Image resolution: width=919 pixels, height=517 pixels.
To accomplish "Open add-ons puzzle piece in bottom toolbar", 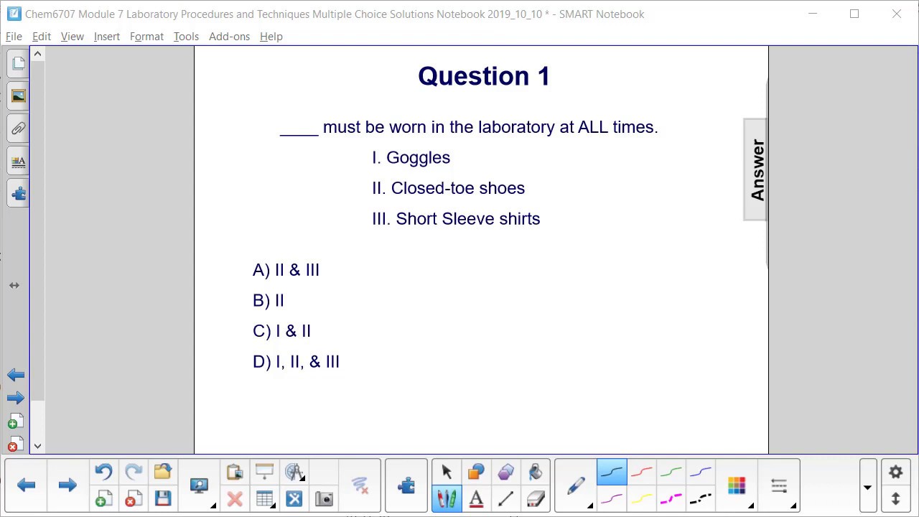I will 406,485.
